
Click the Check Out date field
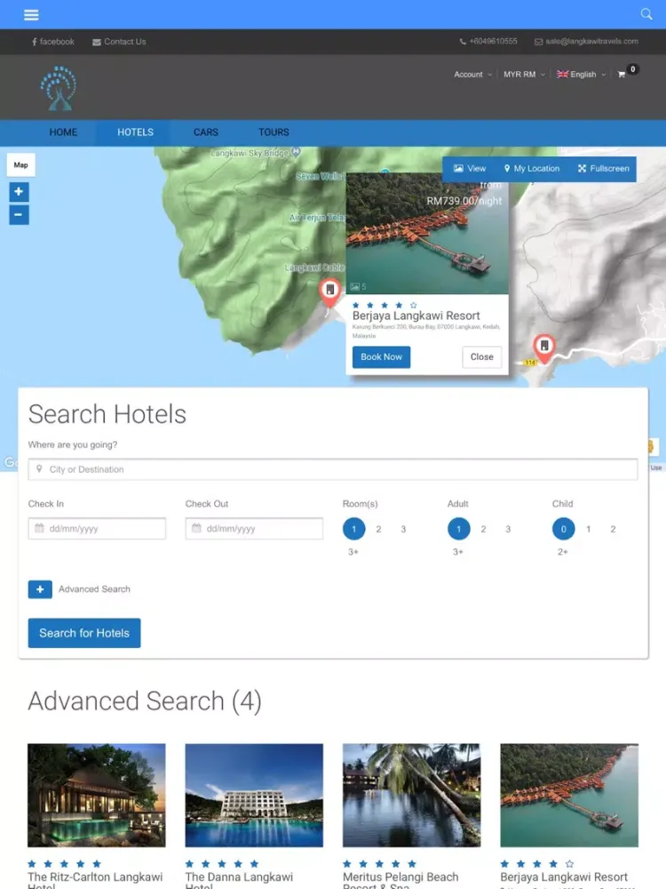click(254, 528)
